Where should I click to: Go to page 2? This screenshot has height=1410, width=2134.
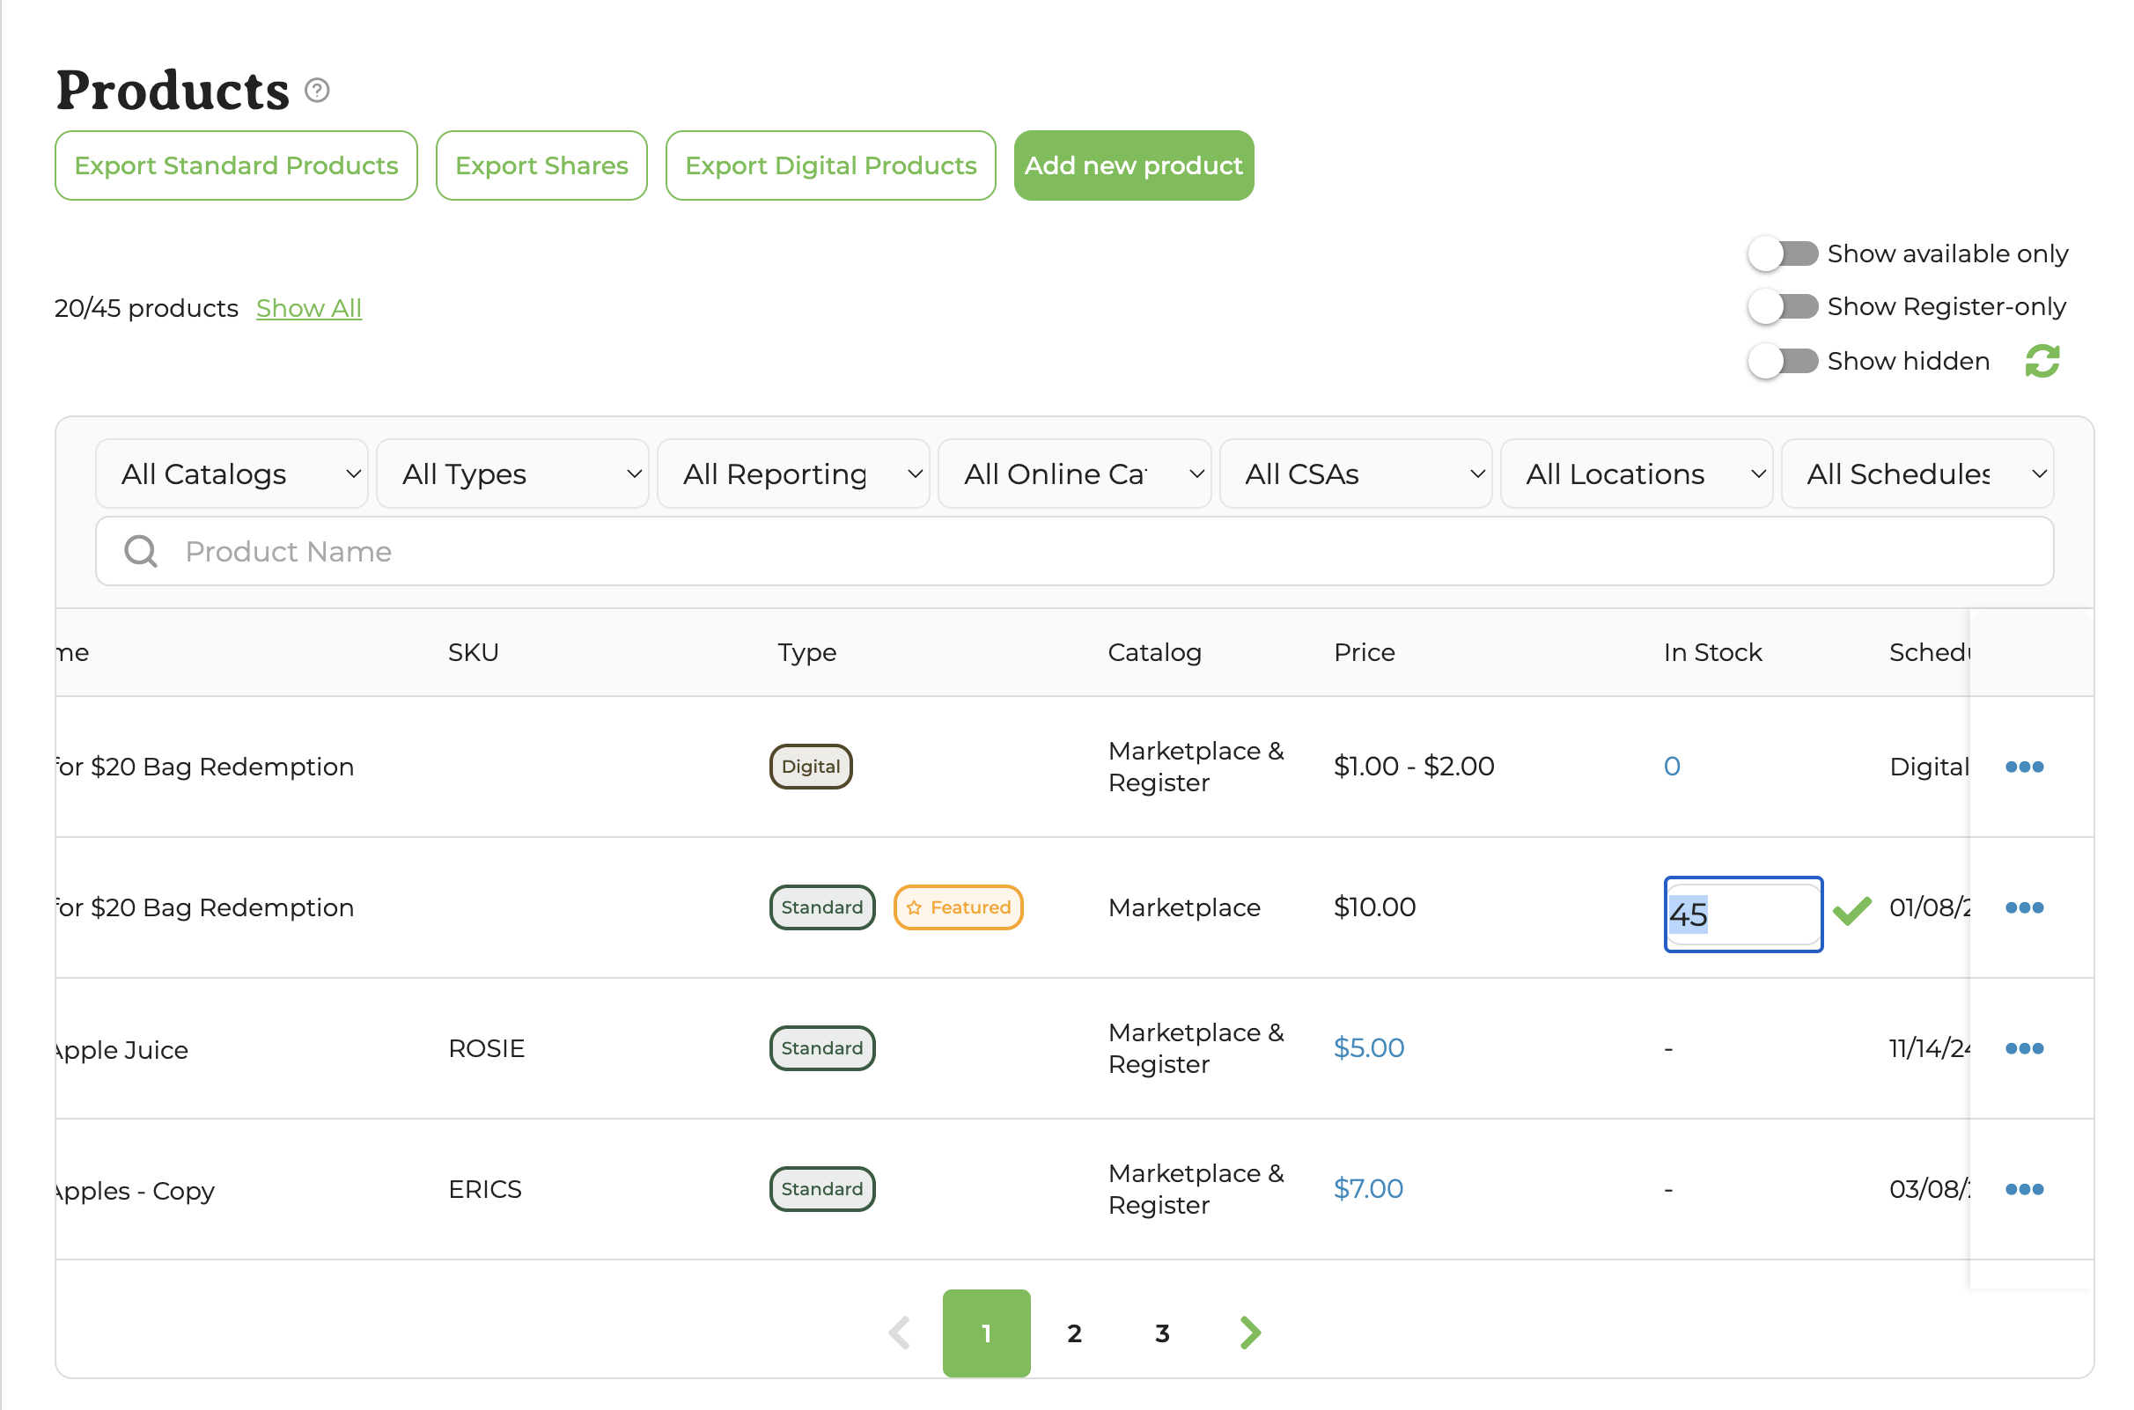click(1074, 1333)
